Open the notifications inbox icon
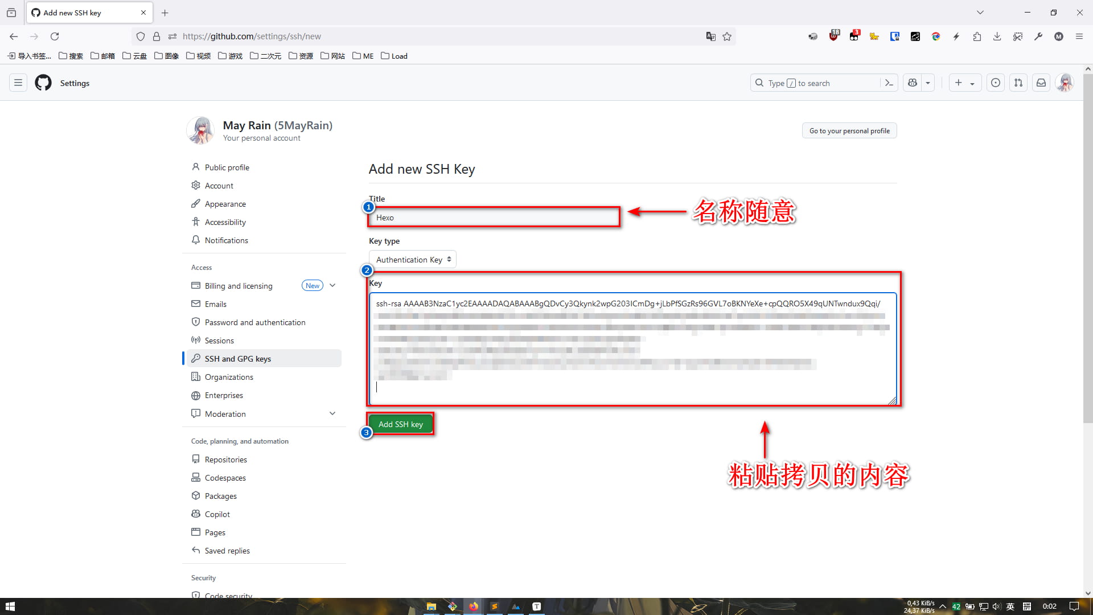 (1041, 83)
